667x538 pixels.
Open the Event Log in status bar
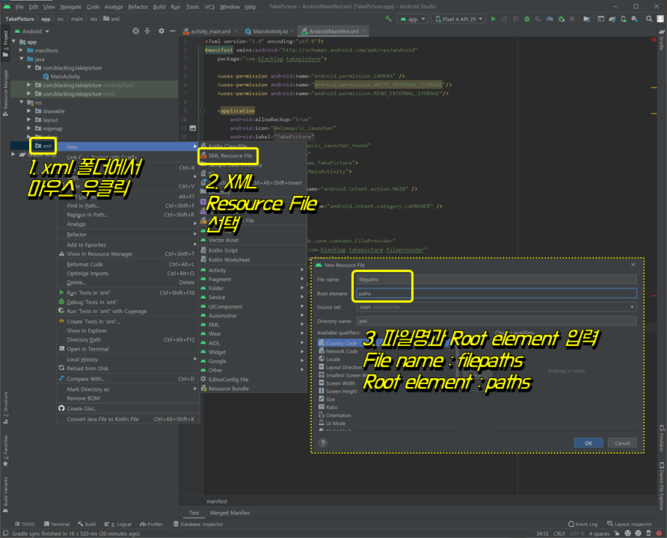[583, 524]
